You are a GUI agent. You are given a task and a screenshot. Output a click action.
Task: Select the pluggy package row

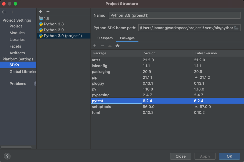coord(168,83)
